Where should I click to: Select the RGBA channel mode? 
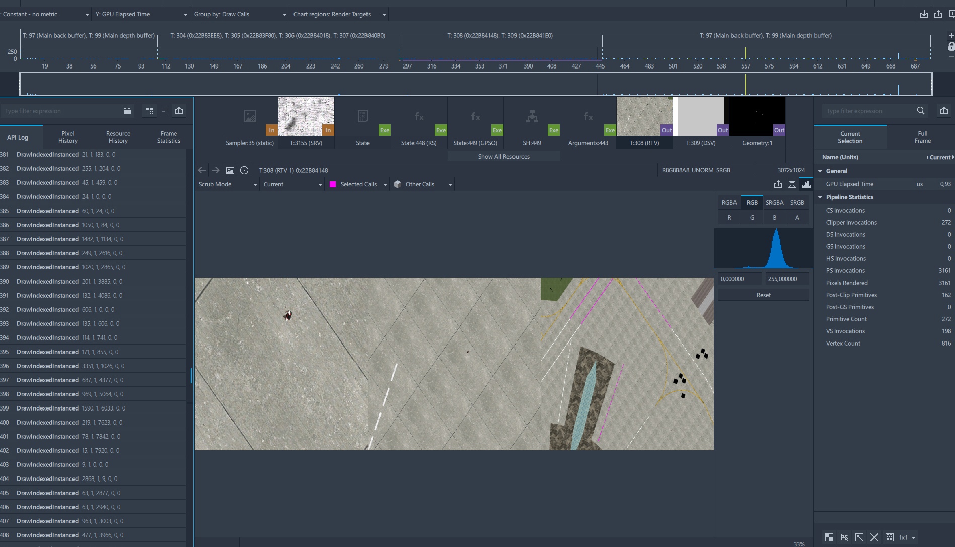[729, 202]
